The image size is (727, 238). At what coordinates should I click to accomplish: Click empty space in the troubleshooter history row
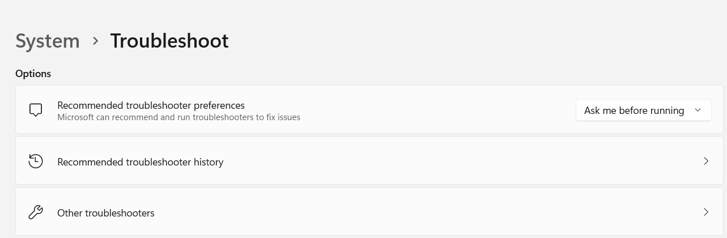click(x=453, y=161)
